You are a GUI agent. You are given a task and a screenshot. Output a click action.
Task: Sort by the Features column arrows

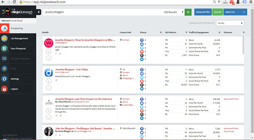point(244,32)
